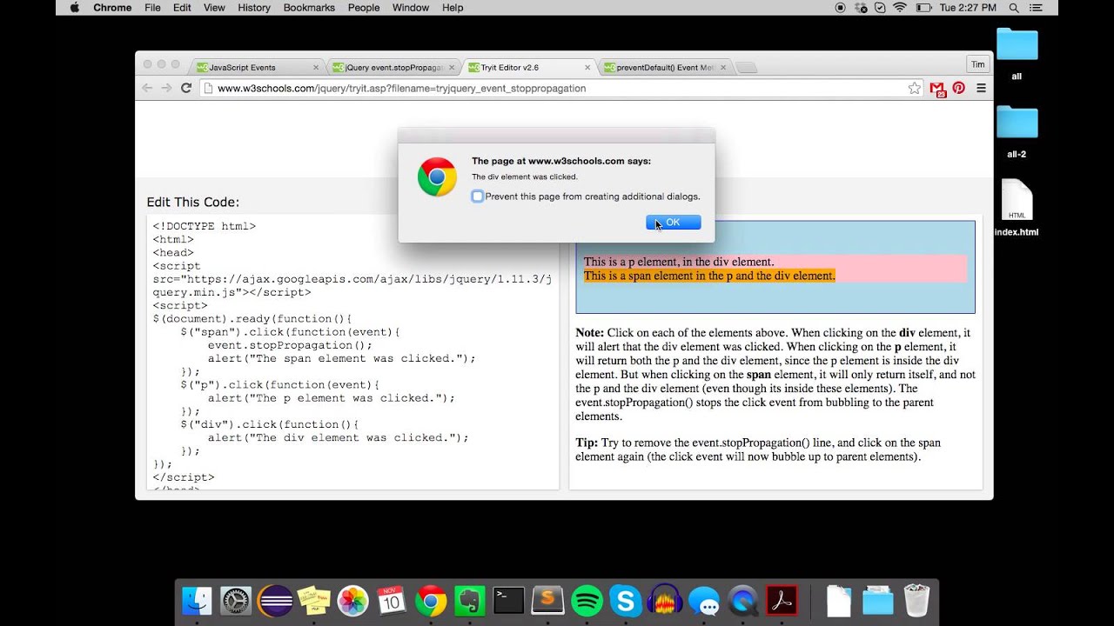Open the Edit menu

pyautogui.click(x=182, y=8)
